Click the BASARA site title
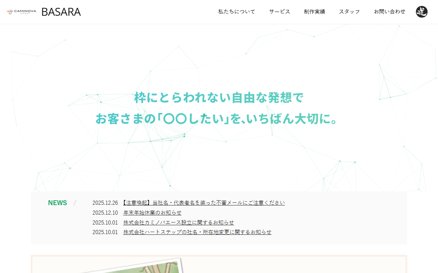 tap(61, 12)
